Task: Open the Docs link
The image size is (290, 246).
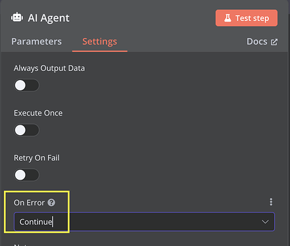Action: (x=262, y=41)
